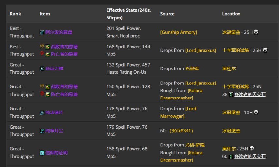This screenshot has height=167, width=279.
Task: Click the 纯净月尘 item icon
Action: [x=42, y=131]
